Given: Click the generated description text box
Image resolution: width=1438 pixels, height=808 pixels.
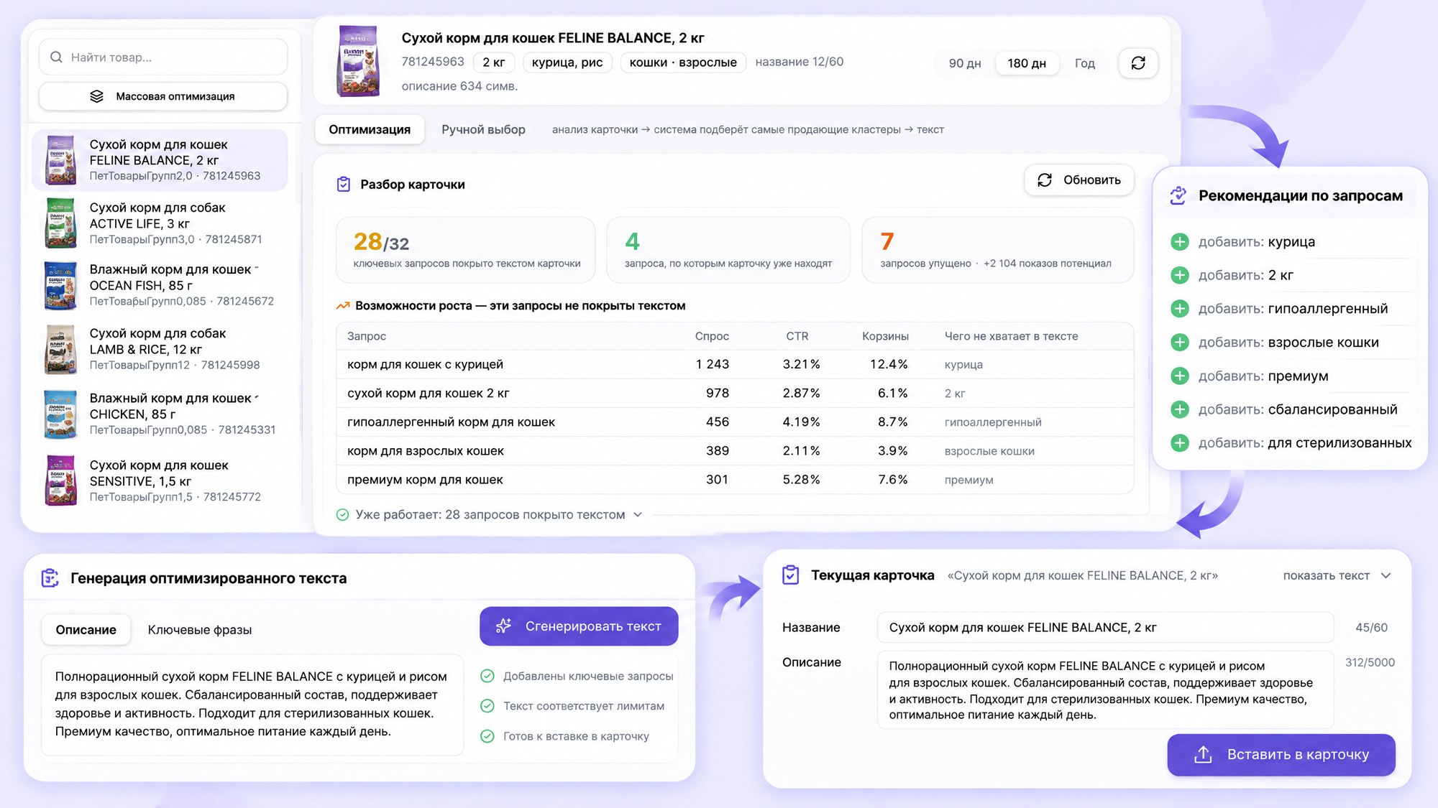Looking at the screenshot, I should 252,705.
